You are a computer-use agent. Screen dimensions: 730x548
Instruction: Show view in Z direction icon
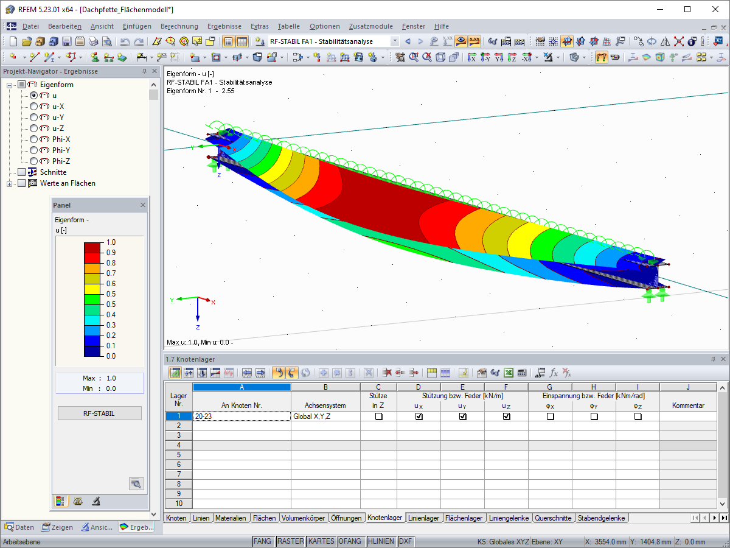(512, 57)
